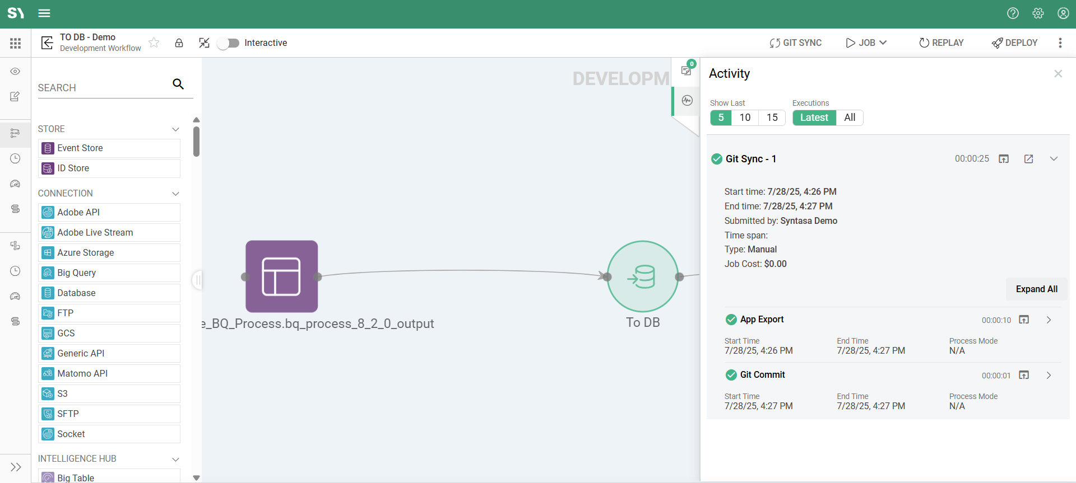Screen dimensions: 1076x483
Task: Click the lock icon in workflow header
Action: point(179,43)
